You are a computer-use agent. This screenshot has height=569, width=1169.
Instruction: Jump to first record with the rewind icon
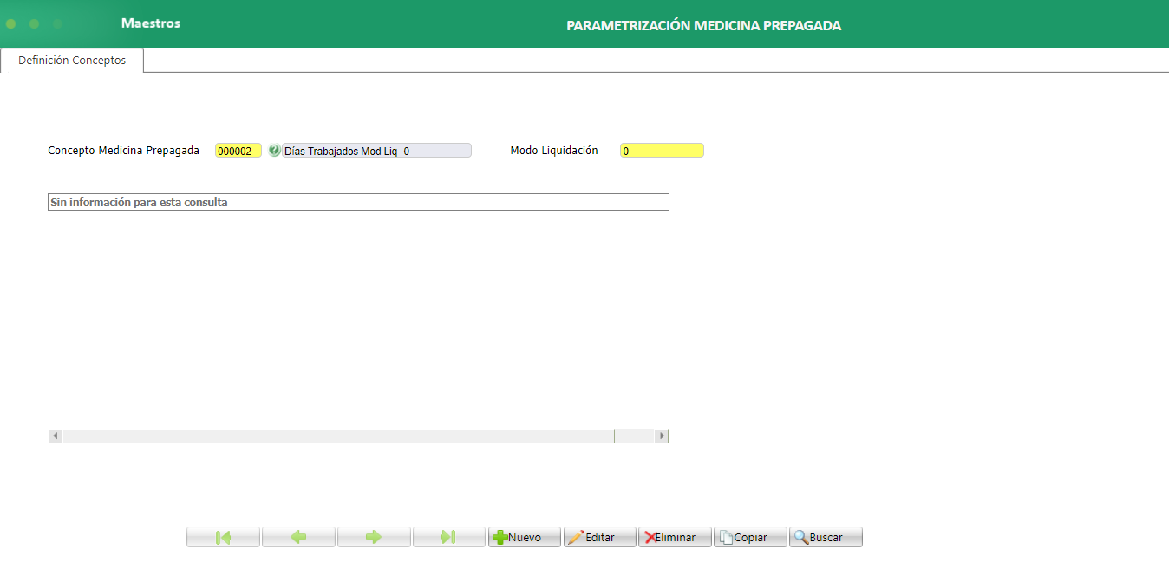point(222,537)
